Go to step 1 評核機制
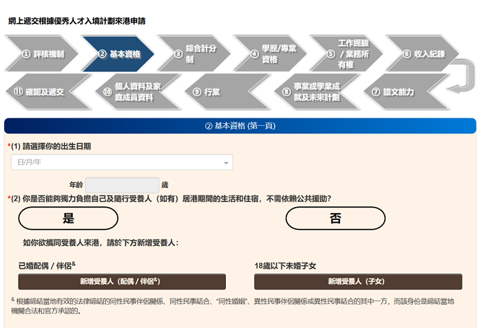 43,54
